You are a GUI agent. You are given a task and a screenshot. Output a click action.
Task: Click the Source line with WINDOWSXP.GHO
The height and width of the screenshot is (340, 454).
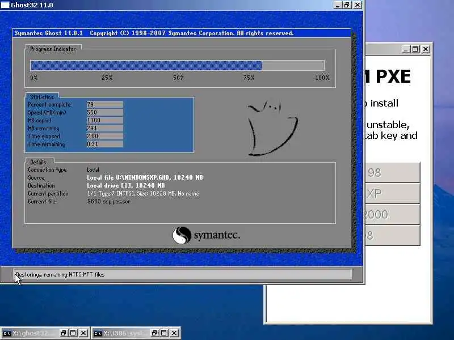click(145, 177)
